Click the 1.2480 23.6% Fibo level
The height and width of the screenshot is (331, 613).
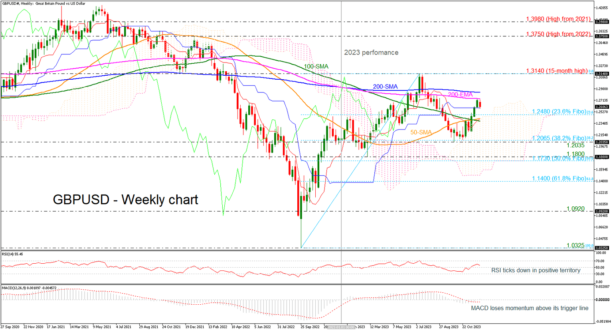click(558, 112)
